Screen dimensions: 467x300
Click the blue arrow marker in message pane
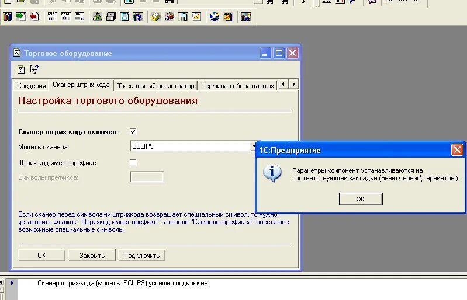pyautogui.click(x=12, y=282)
